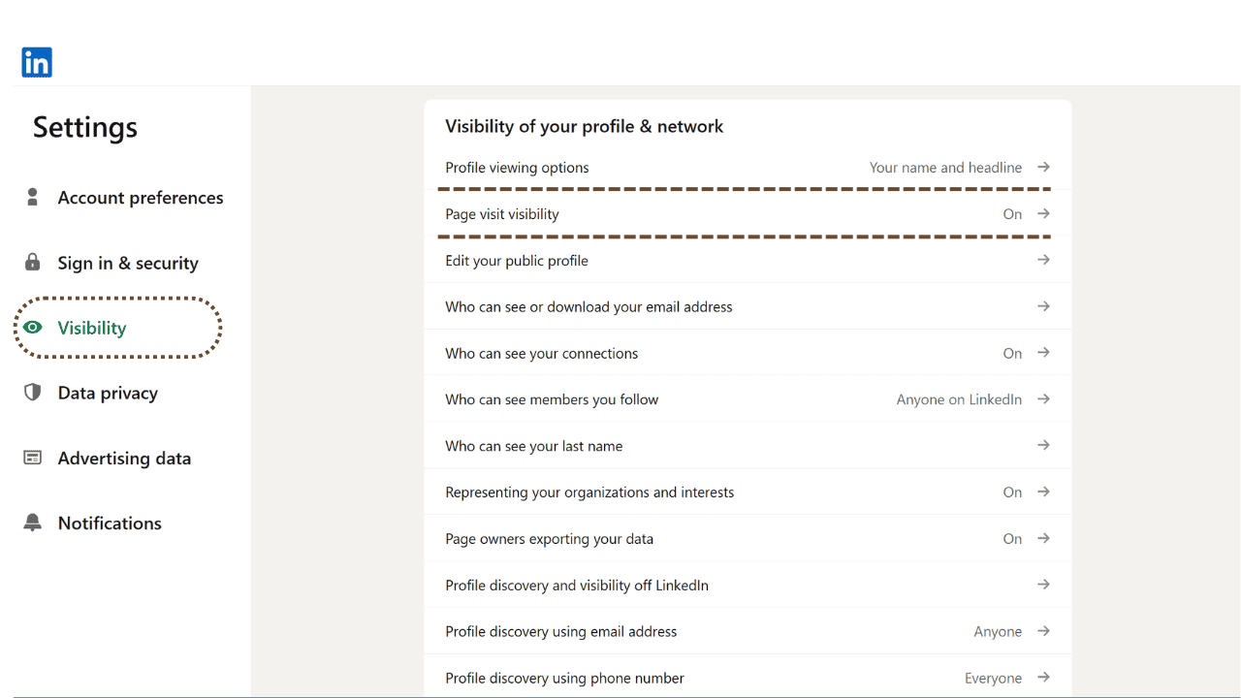Click the lock icon for Sign in & security
This screenshot has width=1241, height=698.
(33, 263)
